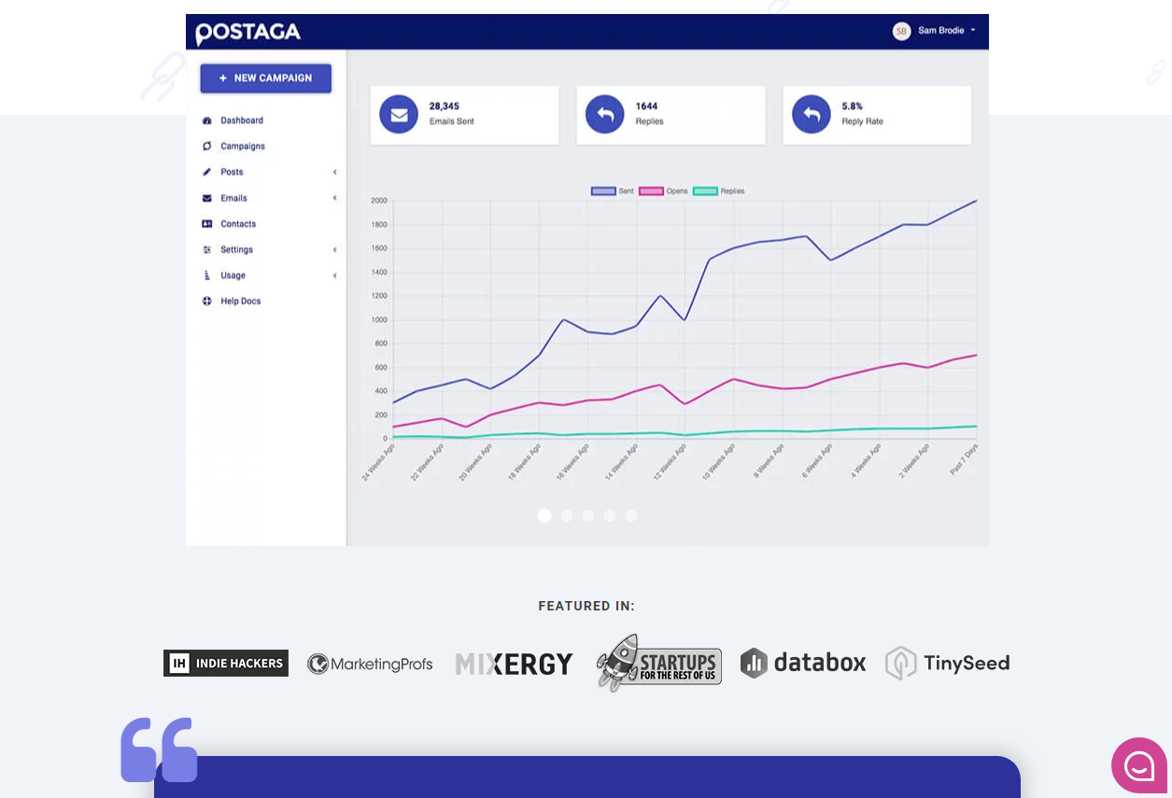Go to the third carousel slide dot
This screenshot has width=1172, height=798.
[588, 515]
